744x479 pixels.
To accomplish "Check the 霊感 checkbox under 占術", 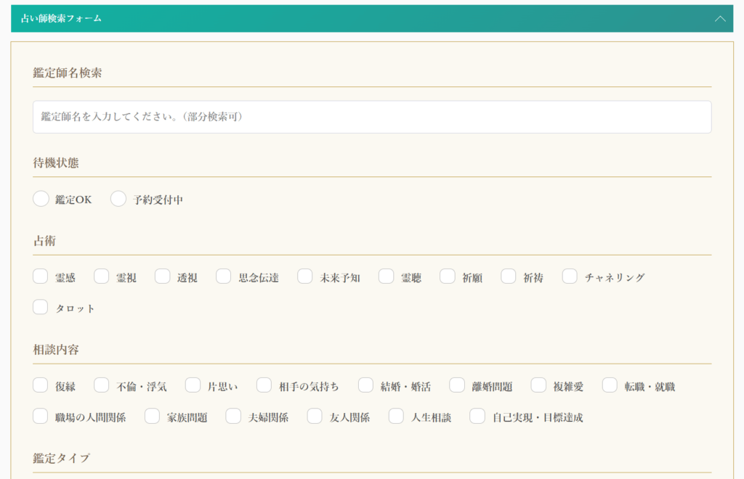I will (x=41, y=276).
